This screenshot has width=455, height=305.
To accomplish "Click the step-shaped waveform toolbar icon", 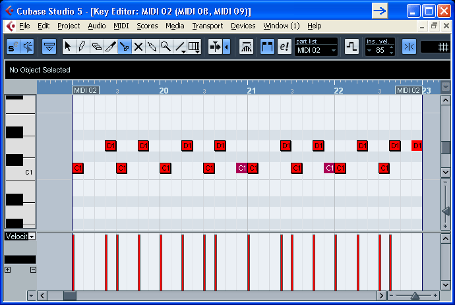I will pos(351,46).
